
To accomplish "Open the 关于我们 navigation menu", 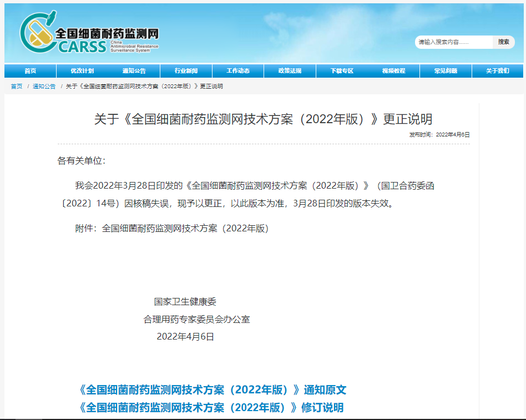I will point(497,70).
